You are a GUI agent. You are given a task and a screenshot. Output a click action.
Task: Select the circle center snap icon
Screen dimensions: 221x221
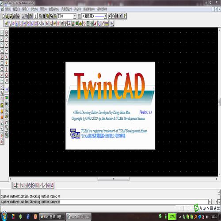point(7,33)
